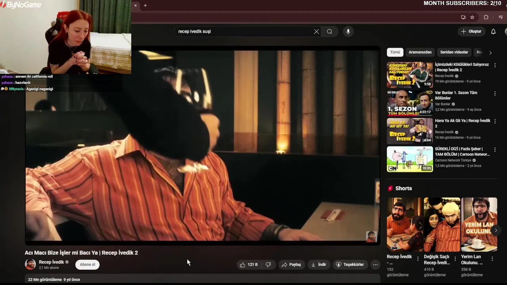Open options menu for SÜREKLİ DİZİ video
Screen dimensions: 507x285
[x=495, y=150]
